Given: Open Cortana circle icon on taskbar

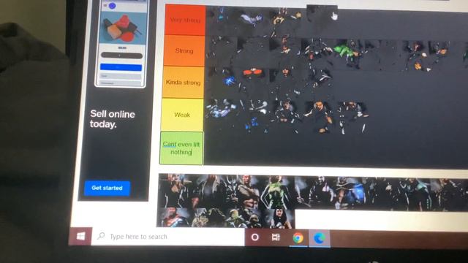Looking at the screenshot, I should click(255, 237).
